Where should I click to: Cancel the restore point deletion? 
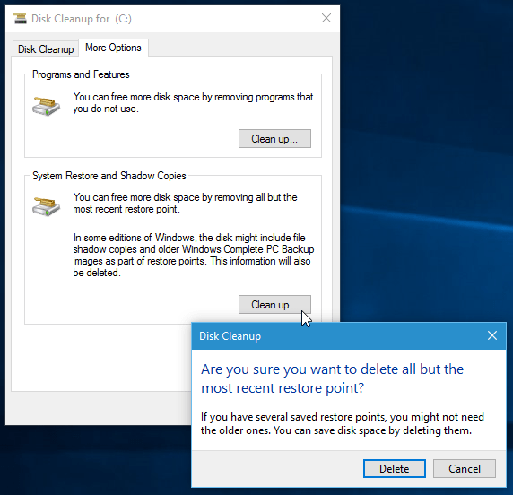(465, 468)
